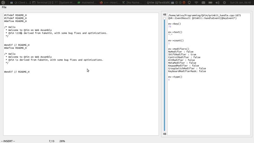
Task: Open the Wi-Fi network indicator
Action: (196, 3)
